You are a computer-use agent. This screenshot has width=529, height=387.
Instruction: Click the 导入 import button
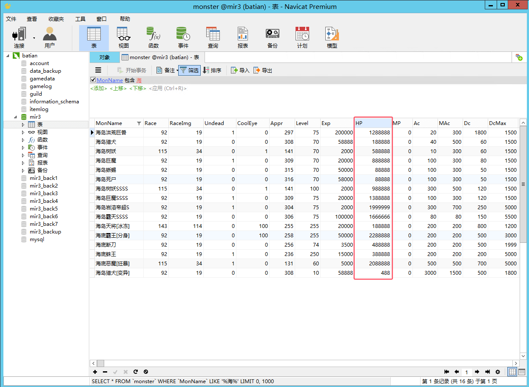240,70
